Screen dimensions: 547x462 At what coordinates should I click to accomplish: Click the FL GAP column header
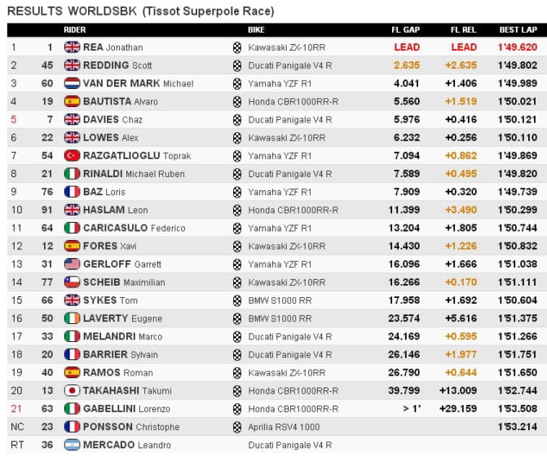point(406,30)
